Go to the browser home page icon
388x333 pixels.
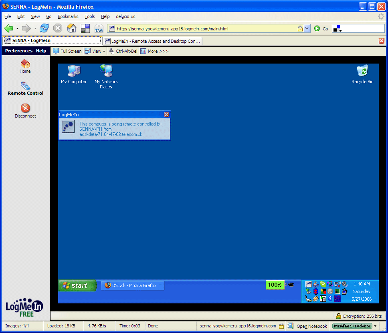point(71,28)
